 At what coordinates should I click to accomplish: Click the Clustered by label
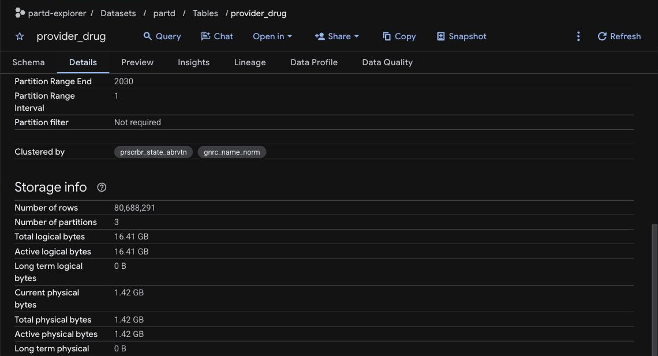[x=39, y=152]
